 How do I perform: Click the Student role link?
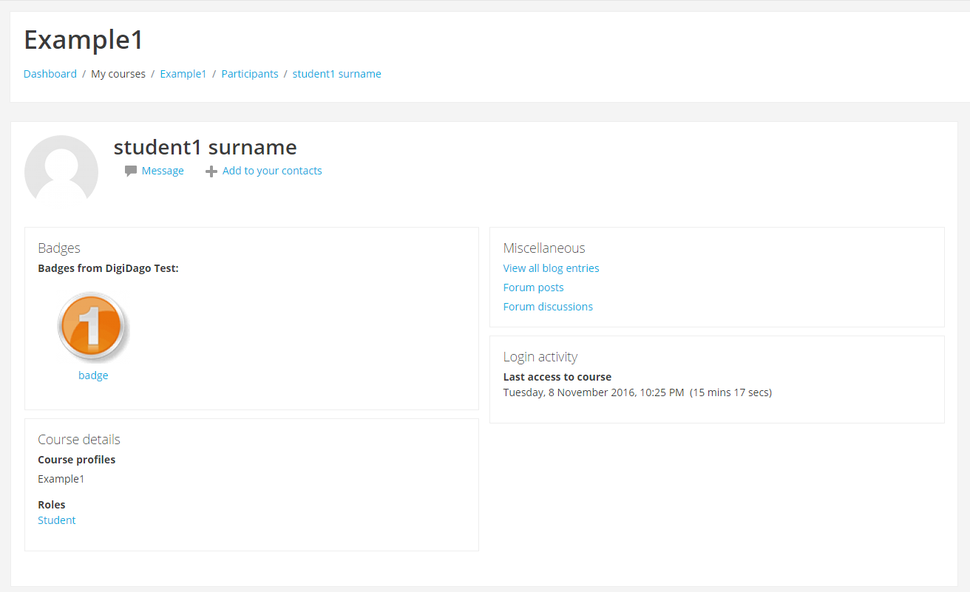tap(57, 520)
